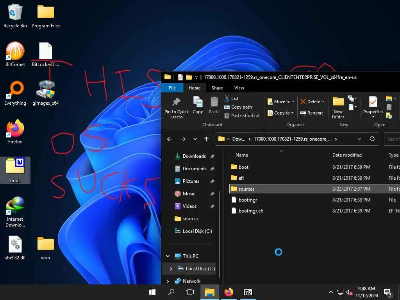Image resolution: width=400 pixels, height=300 pixels.
Task: Go up one folder level arrow
Action: coord(206,139)
